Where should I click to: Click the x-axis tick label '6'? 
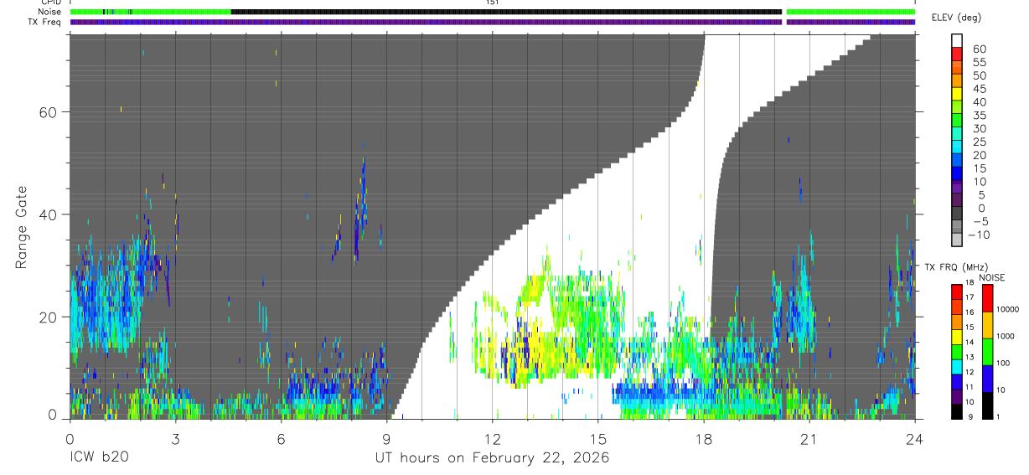(x=281, y=438)
